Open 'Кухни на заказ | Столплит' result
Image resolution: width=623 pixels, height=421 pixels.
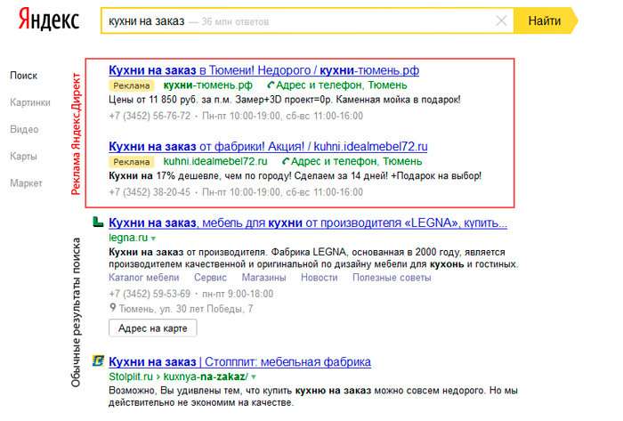(240, 362)
